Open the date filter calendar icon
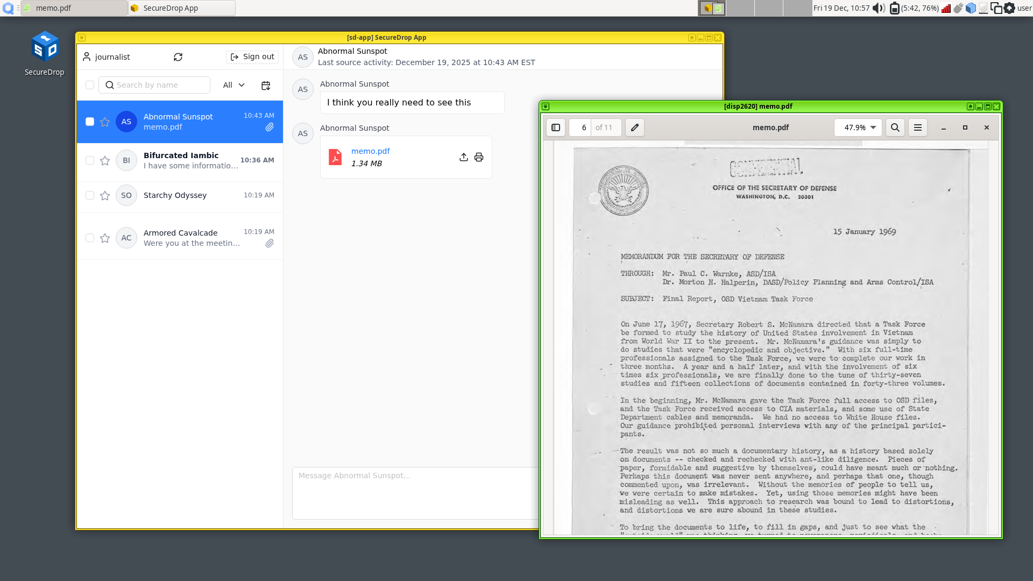 click(x=265, y=85)
